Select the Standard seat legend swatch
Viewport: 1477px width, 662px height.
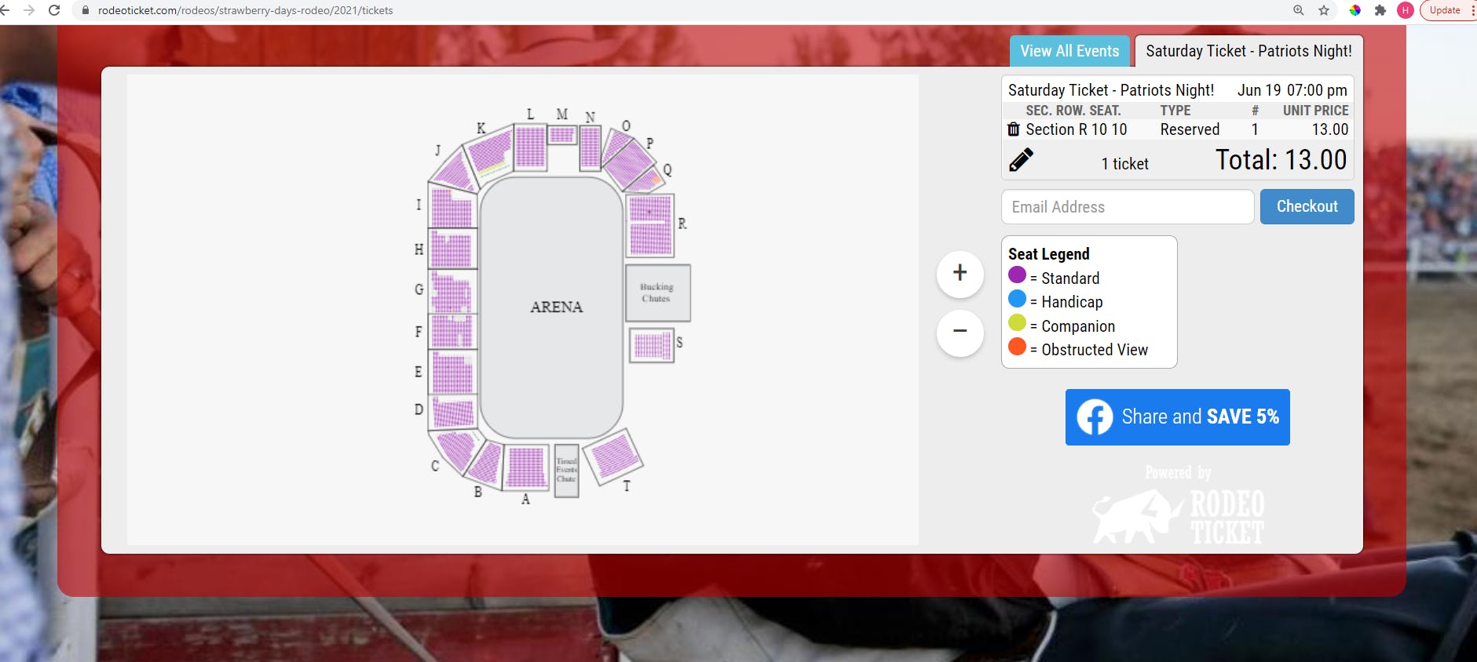[x=1018, y=275]
